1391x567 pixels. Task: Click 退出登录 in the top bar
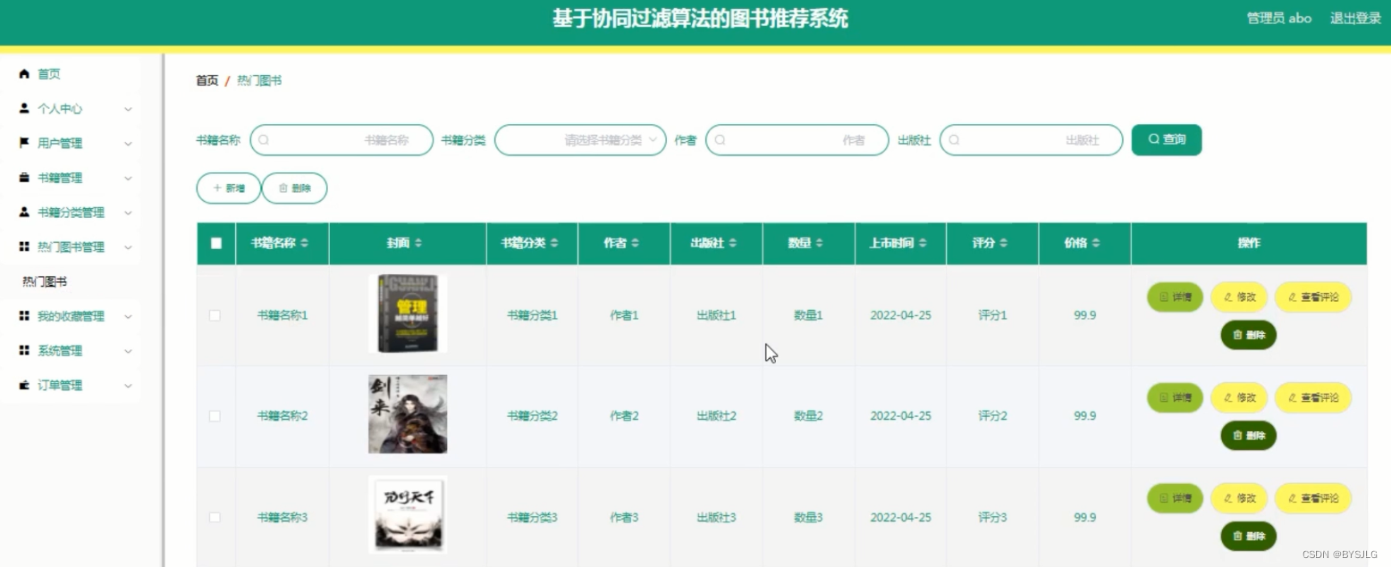[1355, 18]
